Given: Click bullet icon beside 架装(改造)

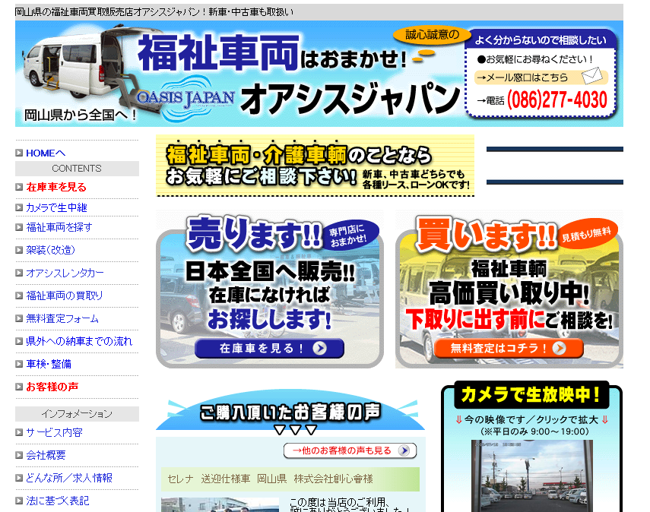Looking at the screenshot, I should 19,250.
